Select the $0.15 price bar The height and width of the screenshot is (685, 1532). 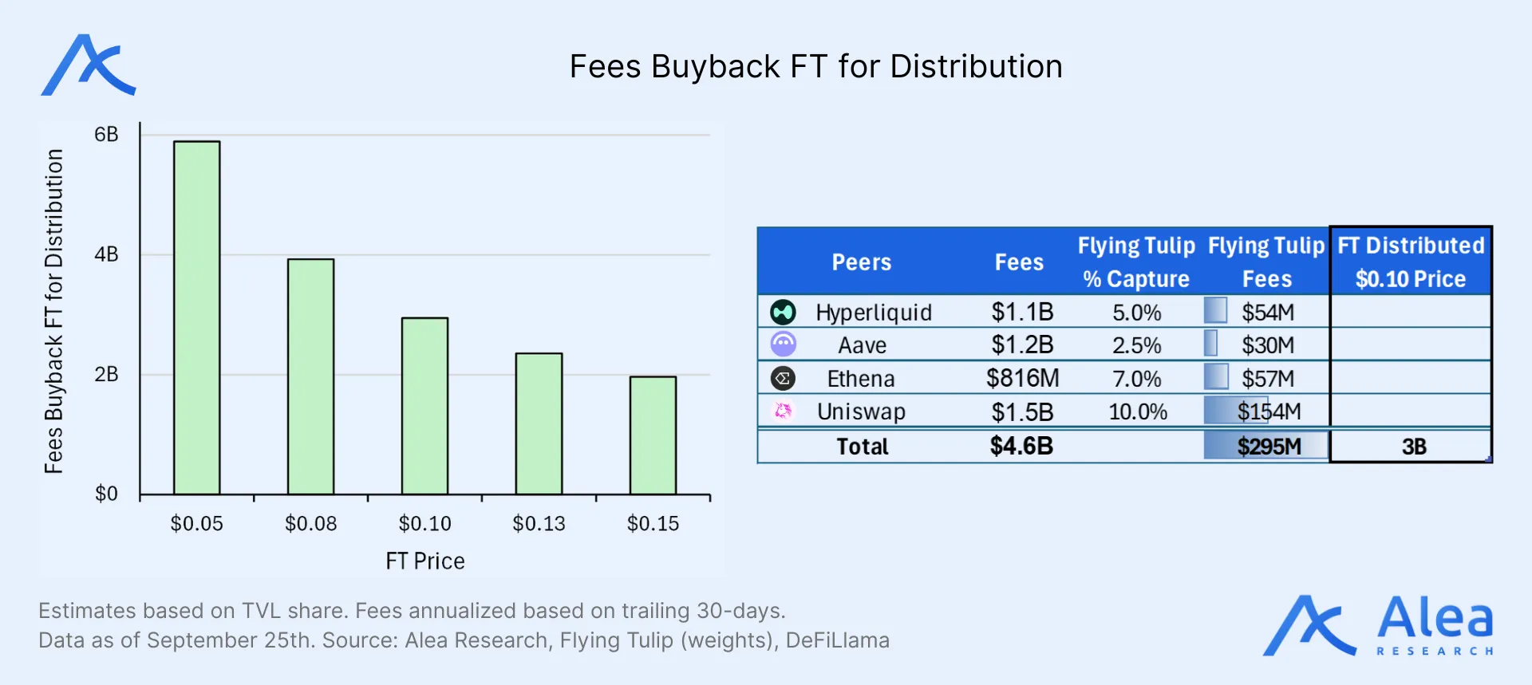pos(653,435)
